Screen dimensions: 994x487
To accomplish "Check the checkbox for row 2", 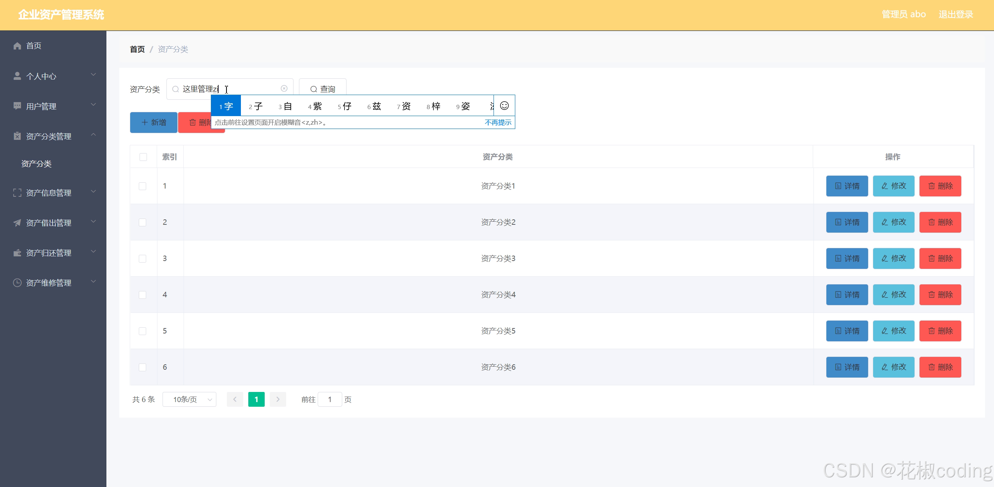I will coord(143,222).
